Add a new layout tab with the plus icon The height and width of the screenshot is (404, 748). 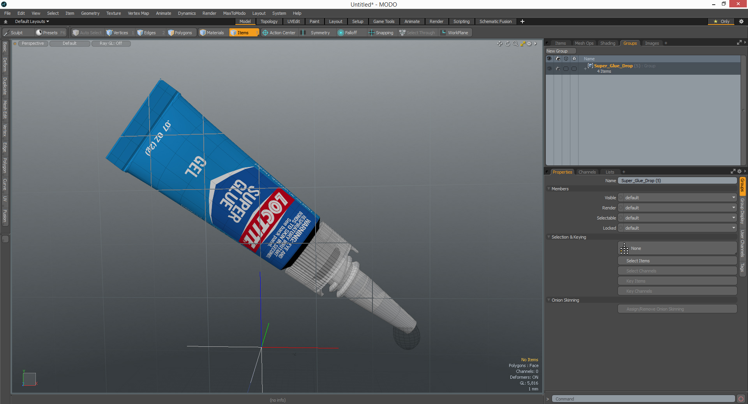522,21
